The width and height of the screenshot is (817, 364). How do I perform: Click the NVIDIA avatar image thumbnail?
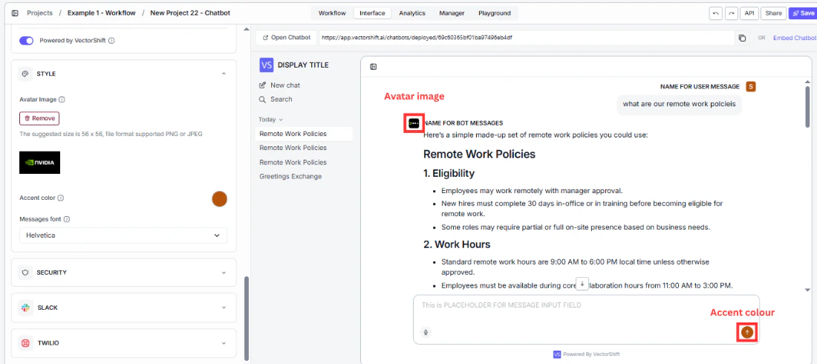click(x=39, y=162)
